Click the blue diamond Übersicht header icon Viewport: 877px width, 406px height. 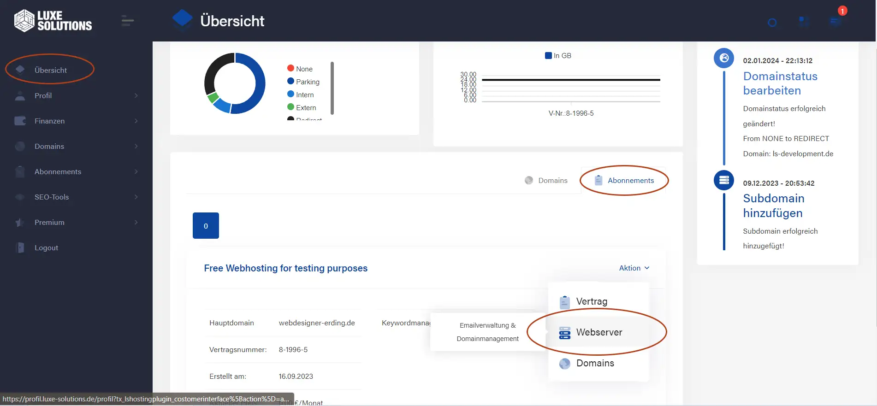tap(182, 20)
